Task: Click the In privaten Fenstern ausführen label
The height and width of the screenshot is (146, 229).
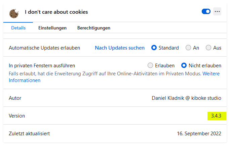Action: point(42,66)
